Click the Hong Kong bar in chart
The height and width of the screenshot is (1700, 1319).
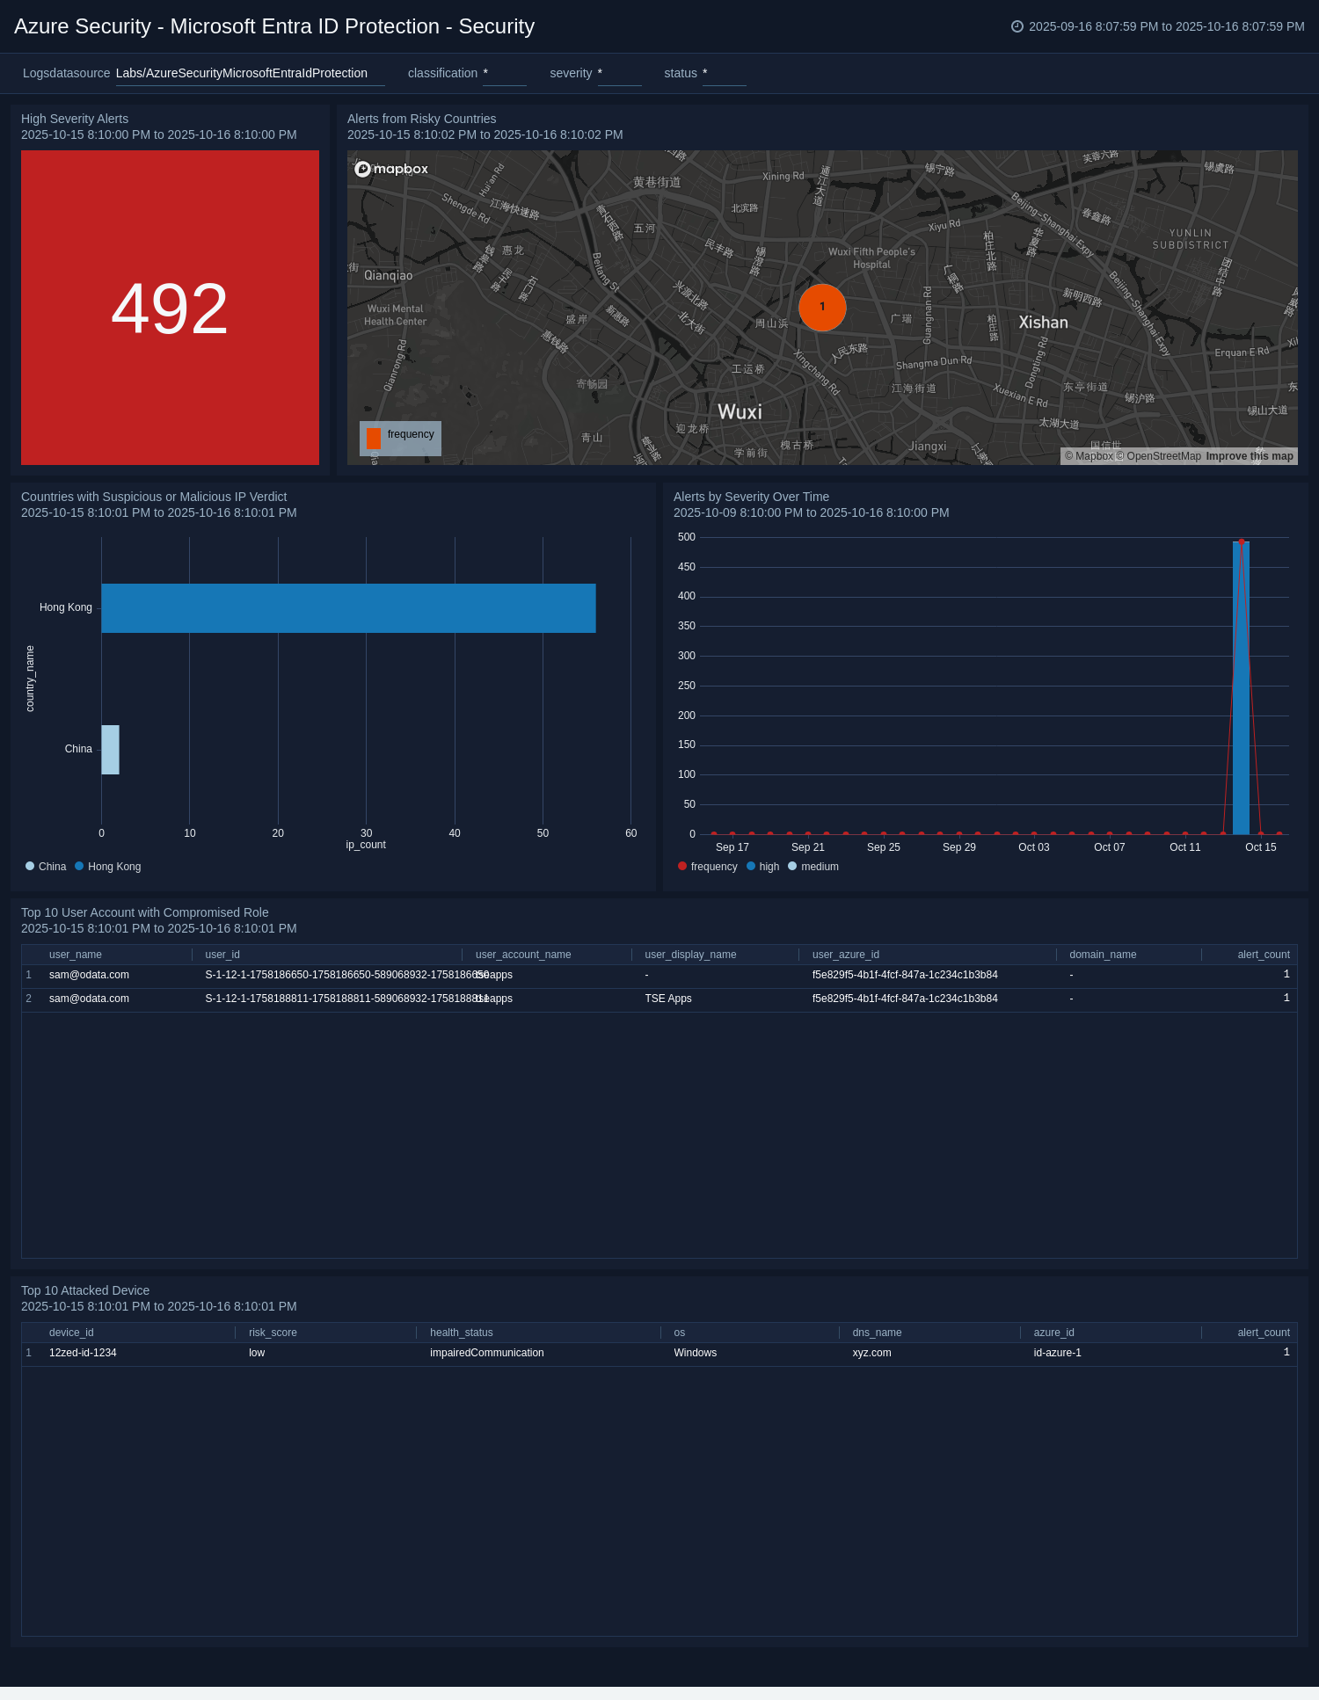coord(348,608)
